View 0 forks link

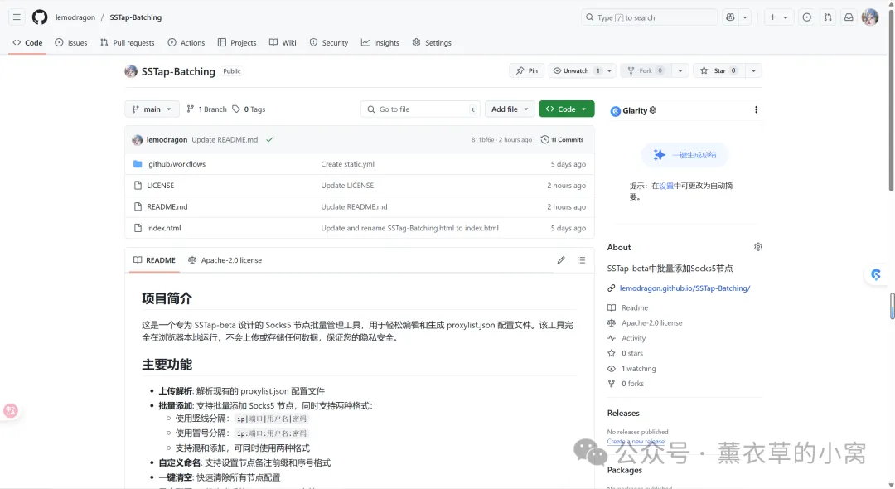click(632, 384)
